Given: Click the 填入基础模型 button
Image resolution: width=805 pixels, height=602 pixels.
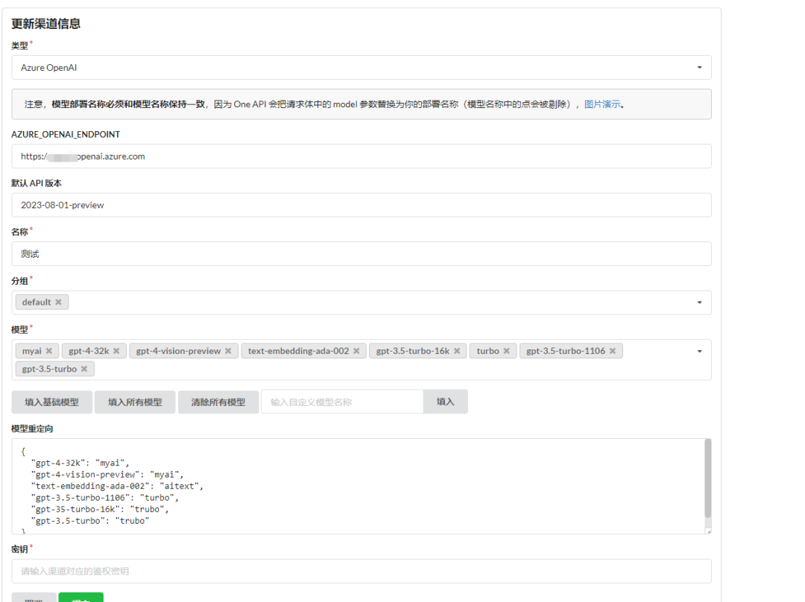Looking at the screenshot, I should [51, 401].
